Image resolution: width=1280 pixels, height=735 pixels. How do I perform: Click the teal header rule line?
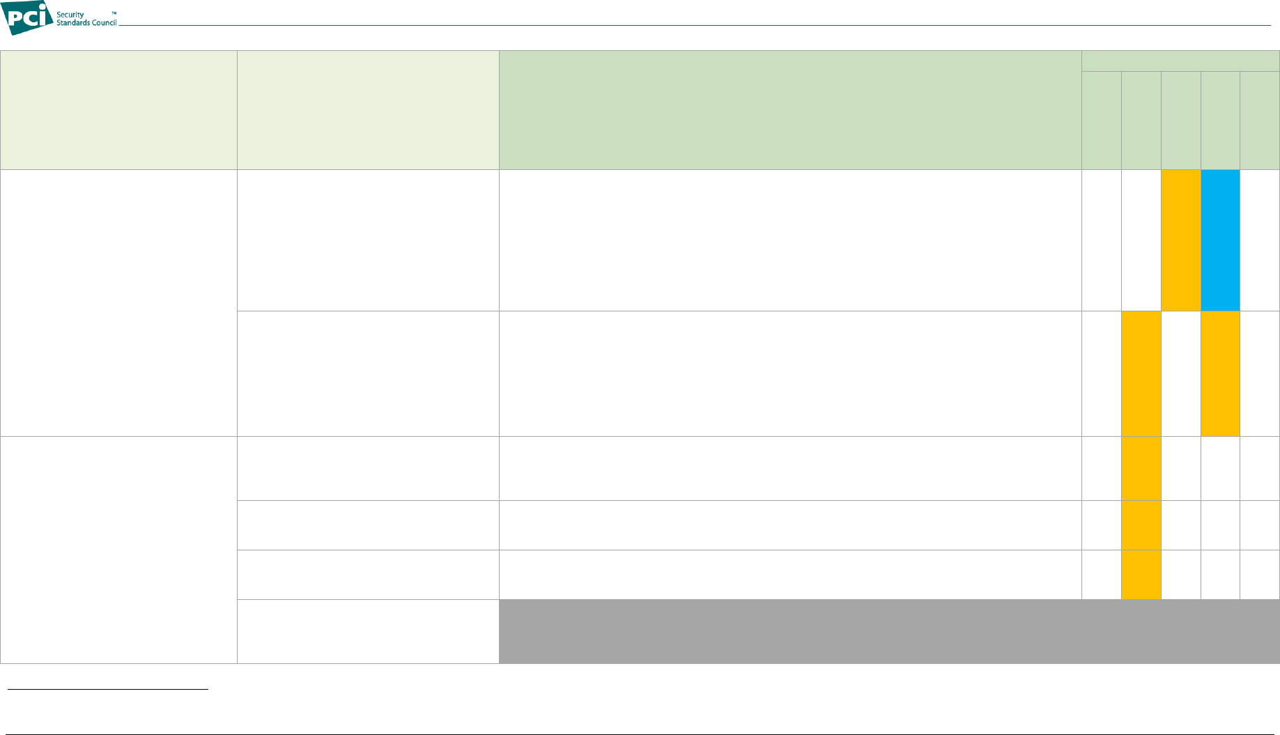coord(695,26)
